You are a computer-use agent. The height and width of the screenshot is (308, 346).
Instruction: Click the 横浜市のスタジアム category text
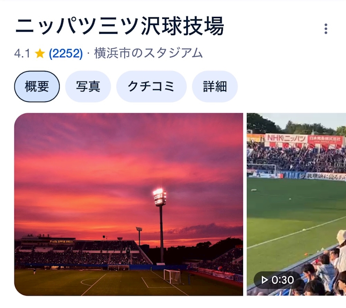tap(148, 54)
